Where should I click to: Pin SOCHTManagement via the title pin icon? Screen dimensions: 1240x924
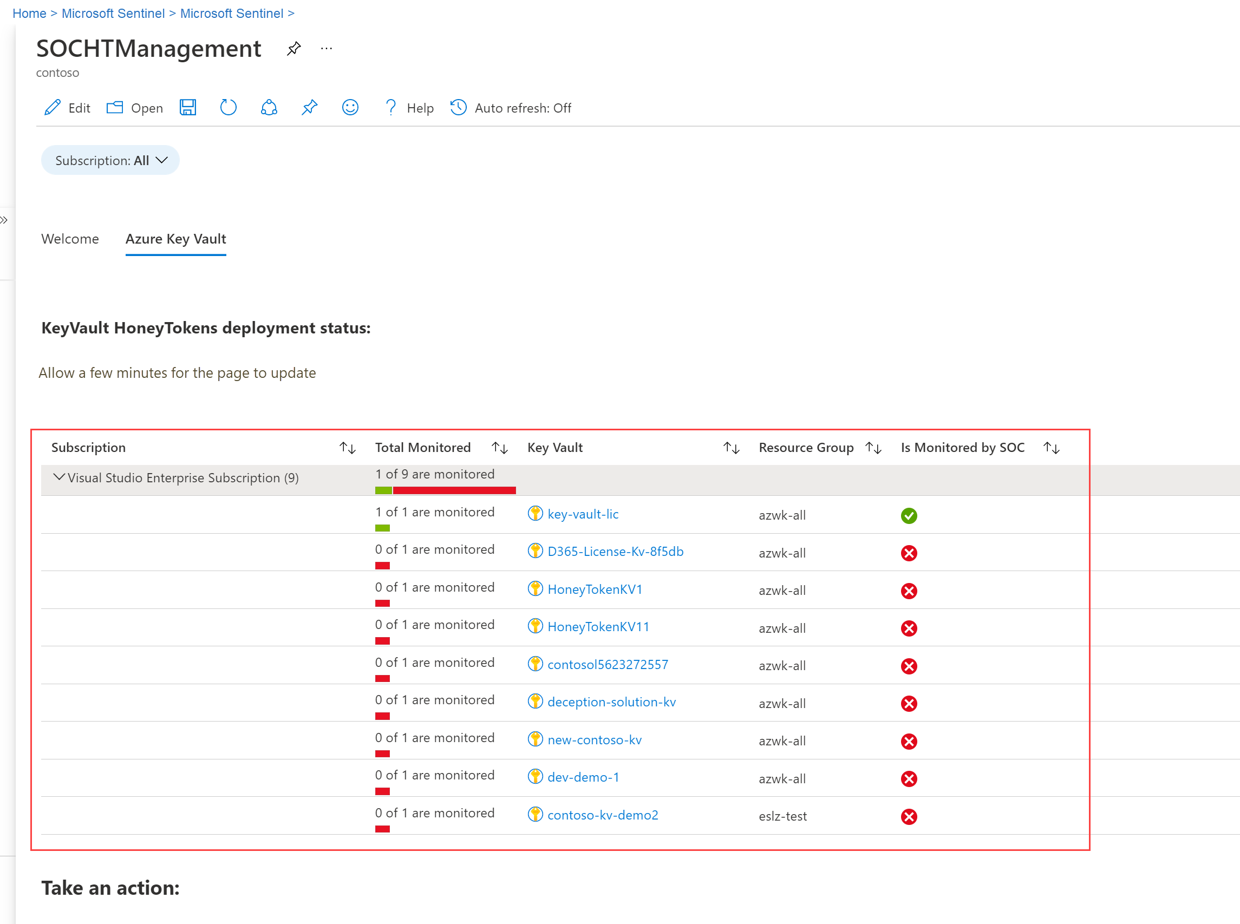click(x=294, y=49)
